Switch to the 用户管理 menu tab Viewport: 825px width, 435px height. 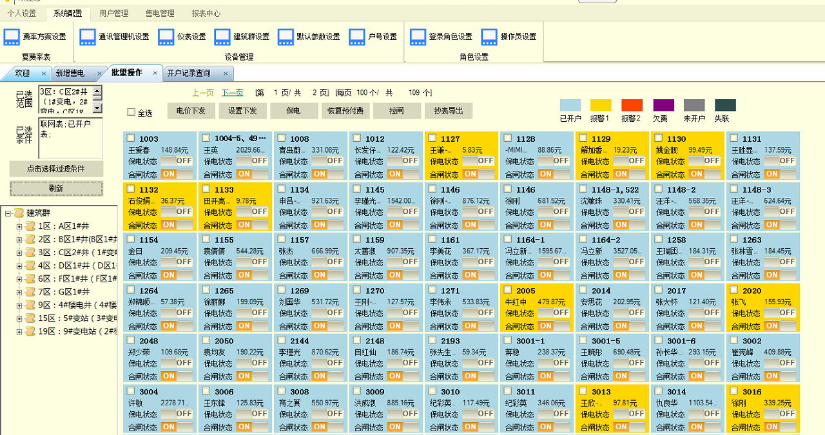click(x=113, y=13)
